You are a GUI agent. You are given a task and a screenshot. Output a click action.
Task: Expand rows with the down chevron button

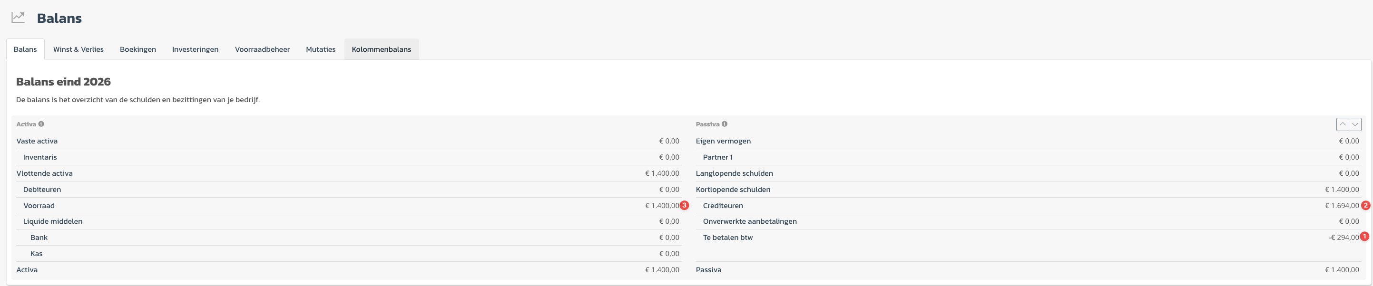1355,124
